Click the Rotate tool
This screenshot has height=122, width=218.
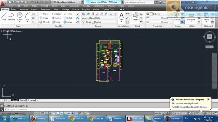(57, 14)
